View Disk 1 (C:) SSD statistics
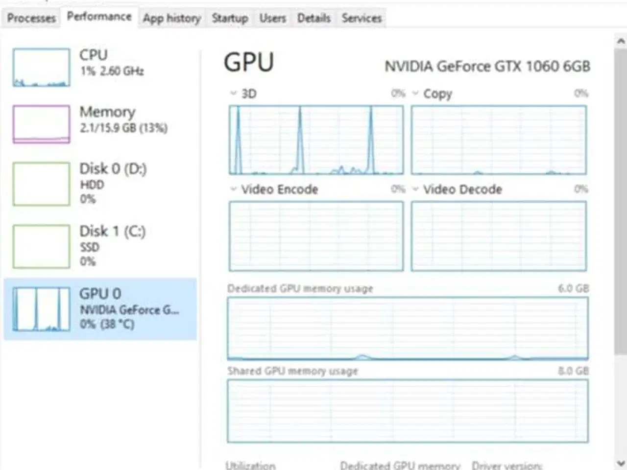The height and width of the screenshot is (470, 627). point(41,245)
